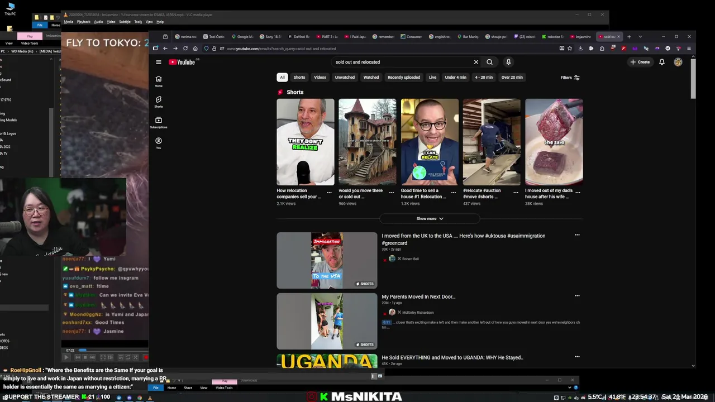Open the YouTube hamburger guide menu
This screenshot has height=402, width=715.
[159, 62]
